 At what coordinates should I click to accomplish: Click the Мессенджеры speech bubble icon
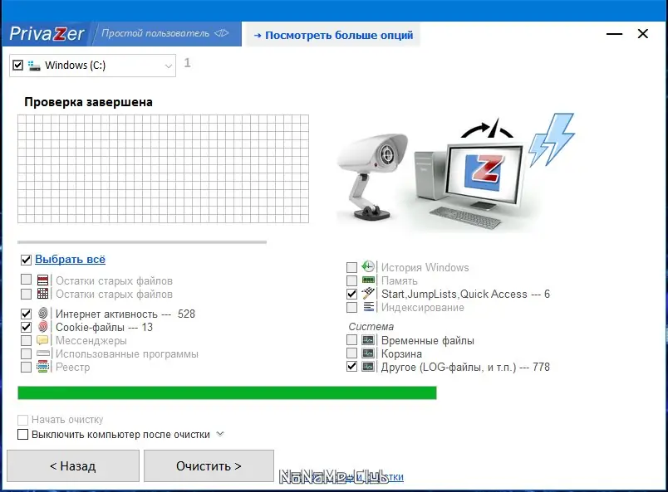coord(42,340)
